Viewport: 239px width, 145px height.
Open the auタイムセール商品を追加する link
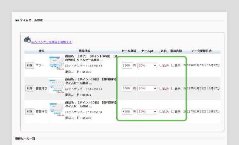51,42
